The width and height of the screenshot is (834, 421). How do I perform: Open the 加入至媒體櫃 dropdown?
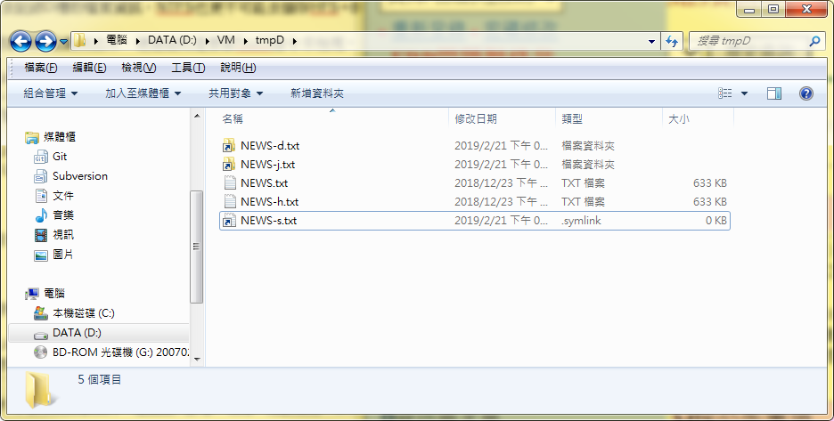pos(143,93)
